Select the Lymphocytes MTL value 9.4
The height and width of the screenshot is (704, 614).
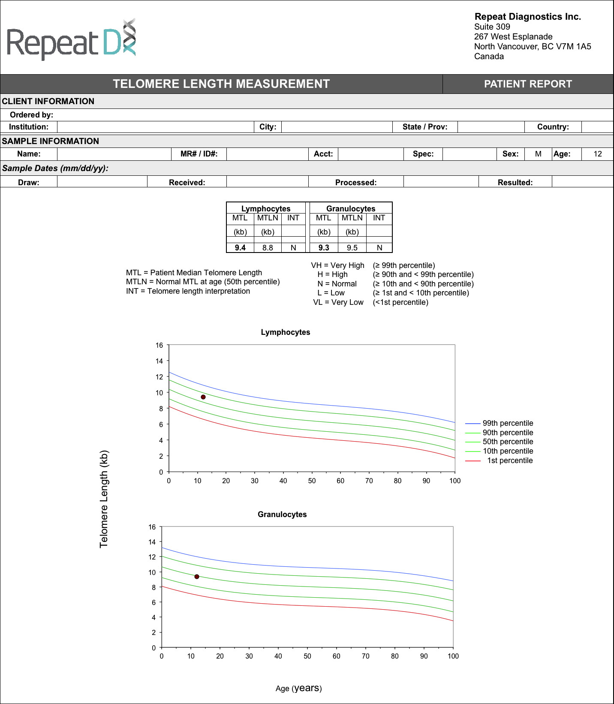pos(240,248)
